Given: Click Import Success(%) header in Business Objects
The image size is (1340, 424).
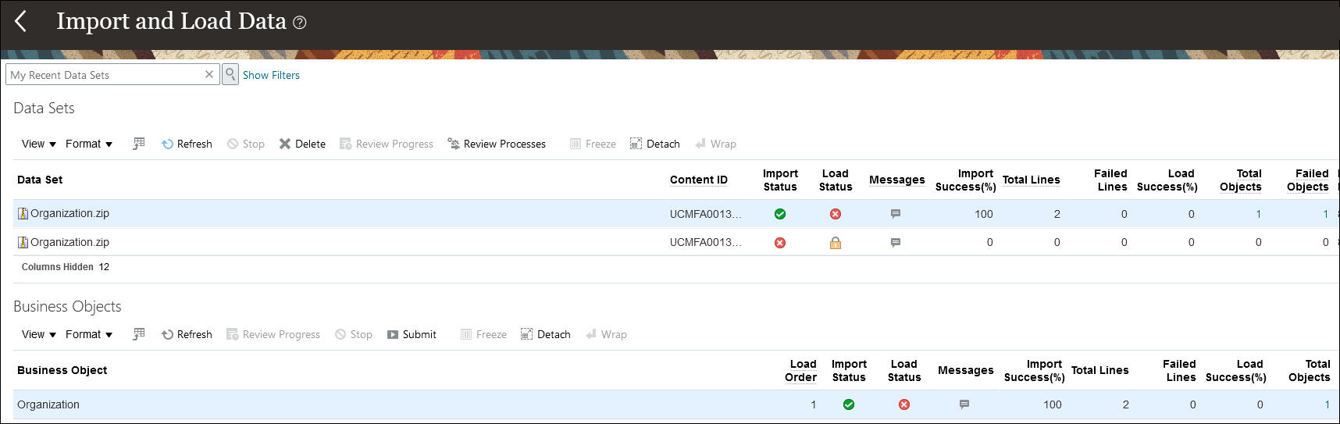Looking at the screenshot, I should click(x=1035, y=370).
